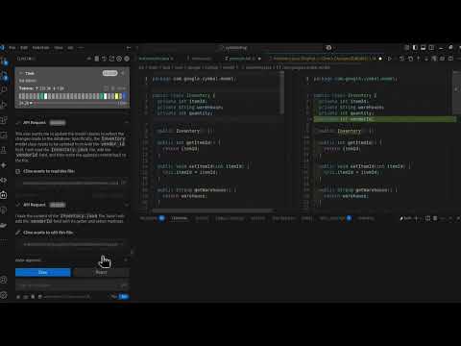Open Cline account icon in panel header
This screenshot has width=461, height=346.
click(x=119, y=59)
